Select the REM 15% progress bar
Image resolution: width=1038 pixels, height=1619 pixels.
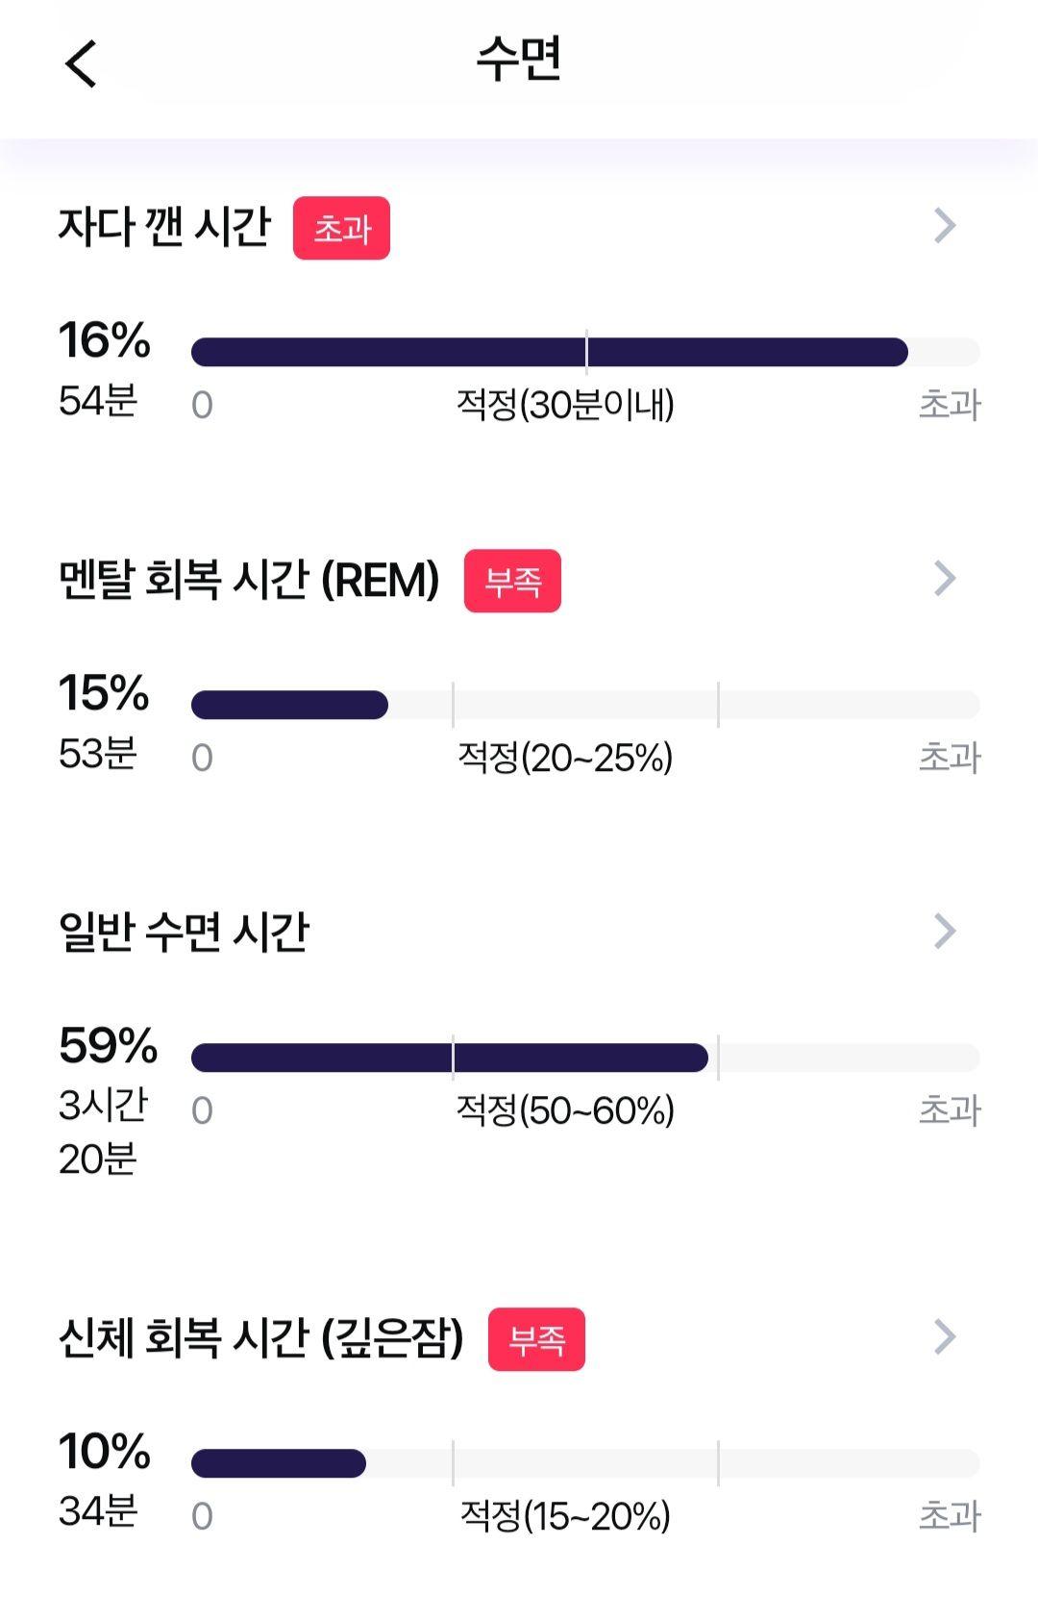[585, 705]
